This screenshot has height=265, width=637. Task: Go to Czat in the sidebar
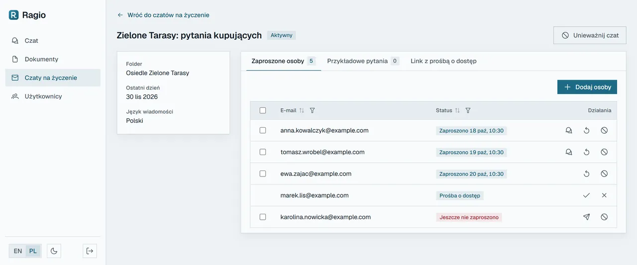(53, 41)
